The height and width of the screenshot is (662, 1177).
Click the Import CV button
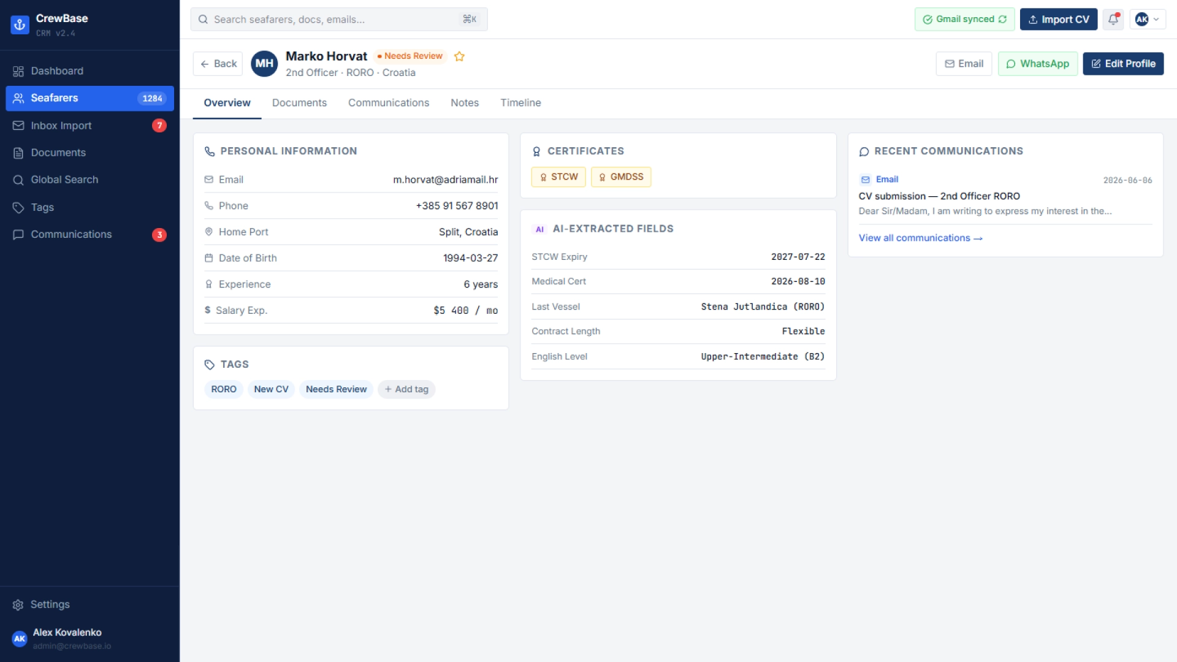pyautogui.click(x=1059, y=20)
